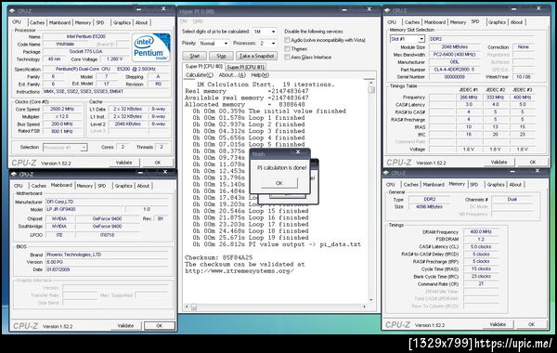This screenshot has width=557, height=353.
Task: Open Graphics tab in the Processor info CPU-Z window
Action: (x=122, y=22)
